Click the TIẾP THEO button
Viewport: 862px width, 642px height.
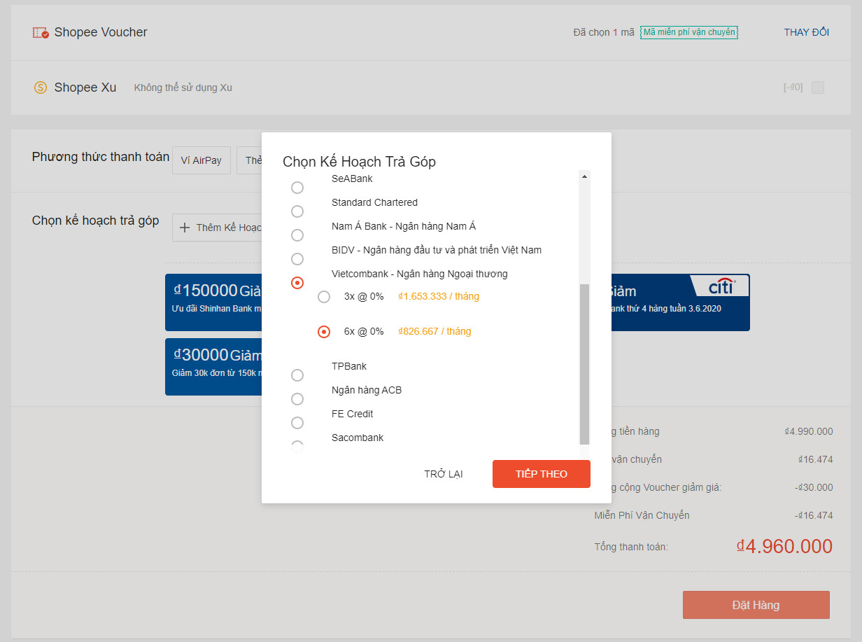pyautogui.click(x=542, y=474)
